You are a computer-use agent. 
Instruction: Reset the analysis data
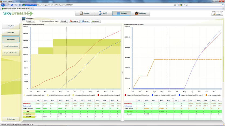[96, 21]
